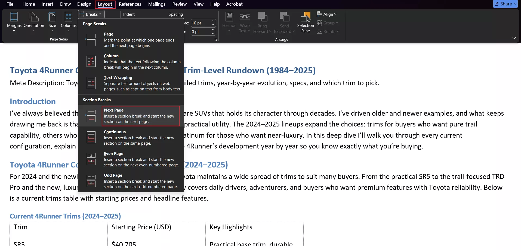Switch to the Design tab

coord(84,4)
